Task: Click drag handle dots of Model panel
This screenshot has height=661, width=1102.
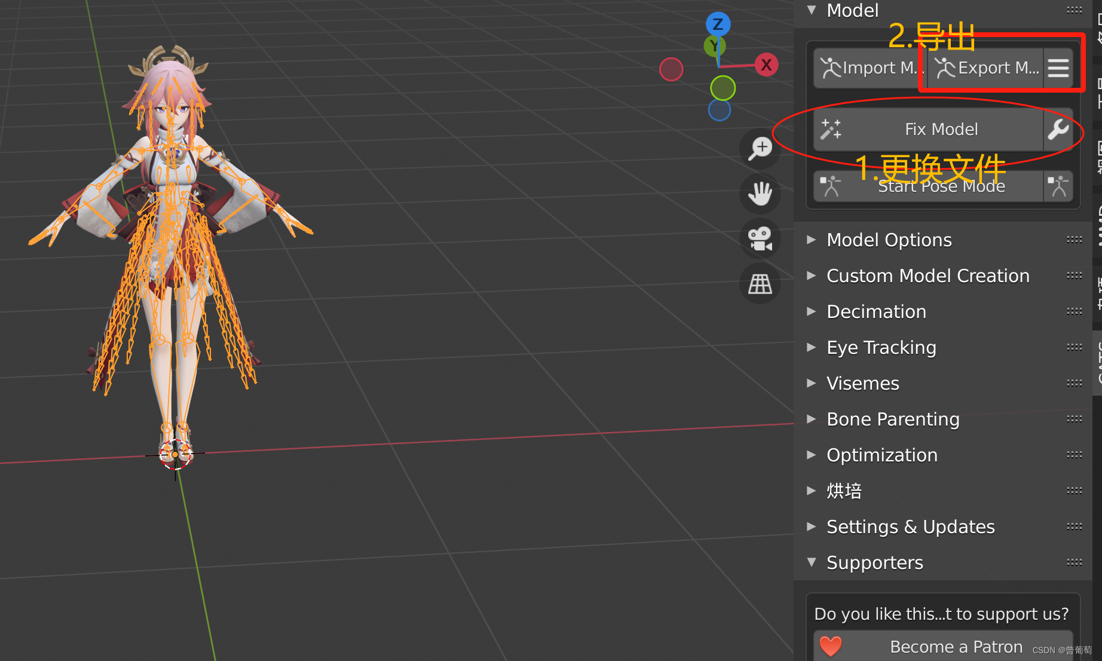Action: tap(1075, 10)
